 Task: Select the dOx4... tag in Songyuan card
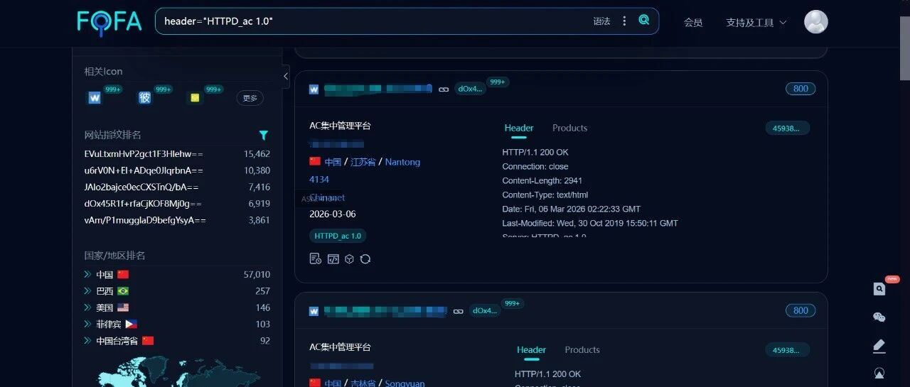[485, 310]
